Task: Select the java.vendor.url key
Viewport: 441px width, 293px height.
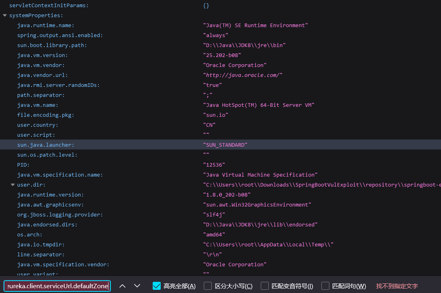Action: (x=43, y=75)
